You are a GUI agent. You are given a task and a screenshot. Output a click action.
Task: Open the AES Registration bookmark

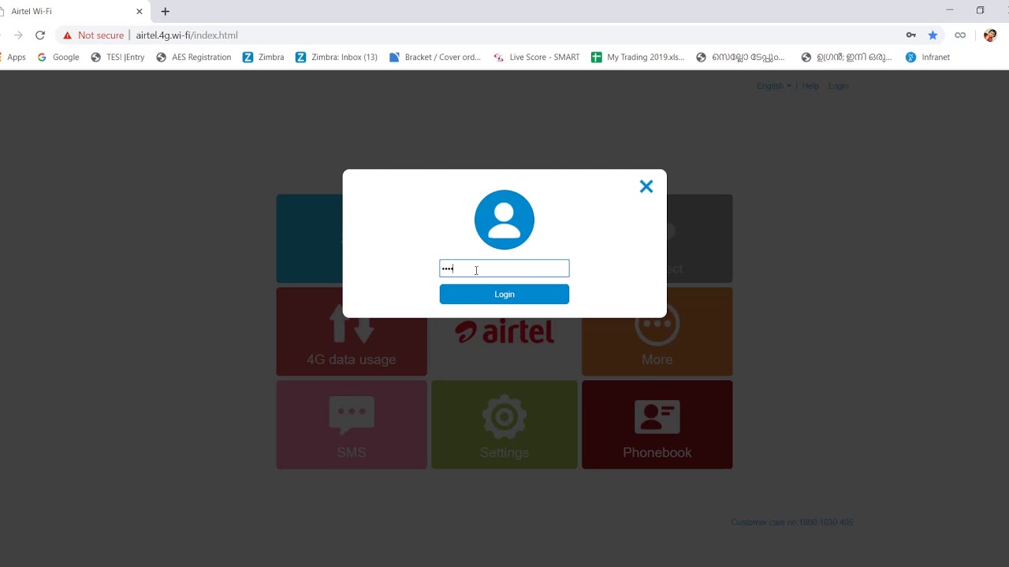(193, 57)
